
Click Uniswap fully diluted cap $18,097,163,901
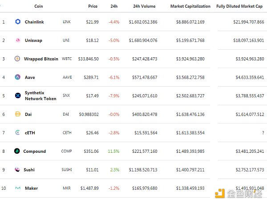pos(249,40)
